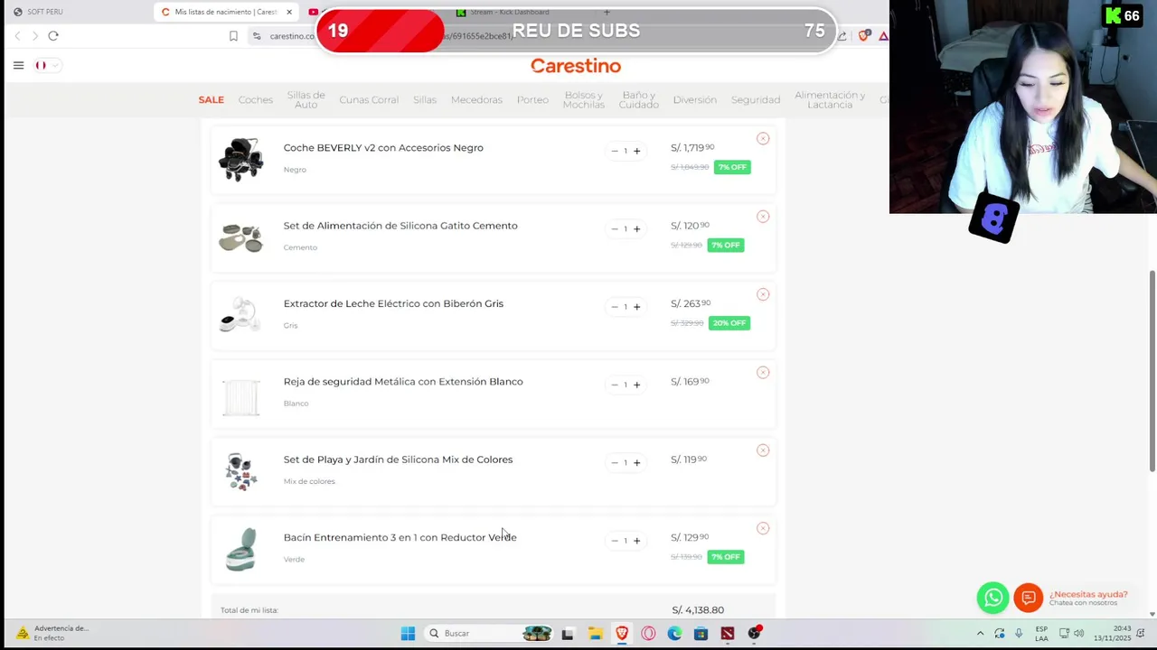Open Extractor de Leche Eléctrico con Biberón Gris

(393, 303)
